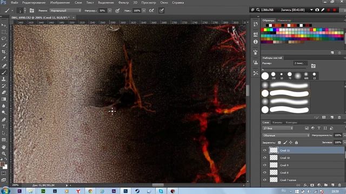This screenshot has width=346, height=194.
Task: Add a layer mask
Action: [312, 185]
